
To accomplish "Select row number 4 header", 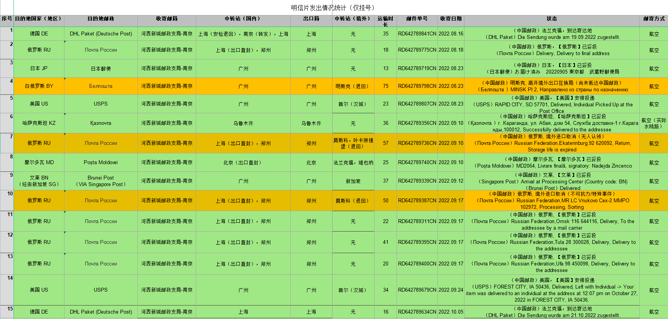I will pyautogui.click(x=7, y=86).
